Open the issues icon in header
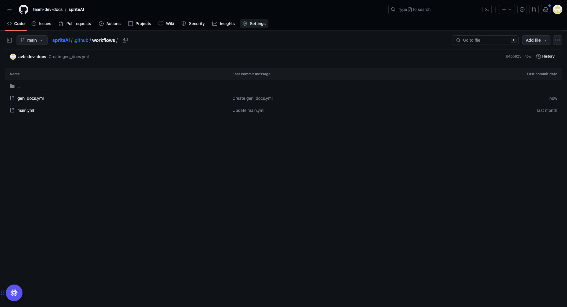The height and width of the screenshot is (307, 567). [x=522, y=9]
